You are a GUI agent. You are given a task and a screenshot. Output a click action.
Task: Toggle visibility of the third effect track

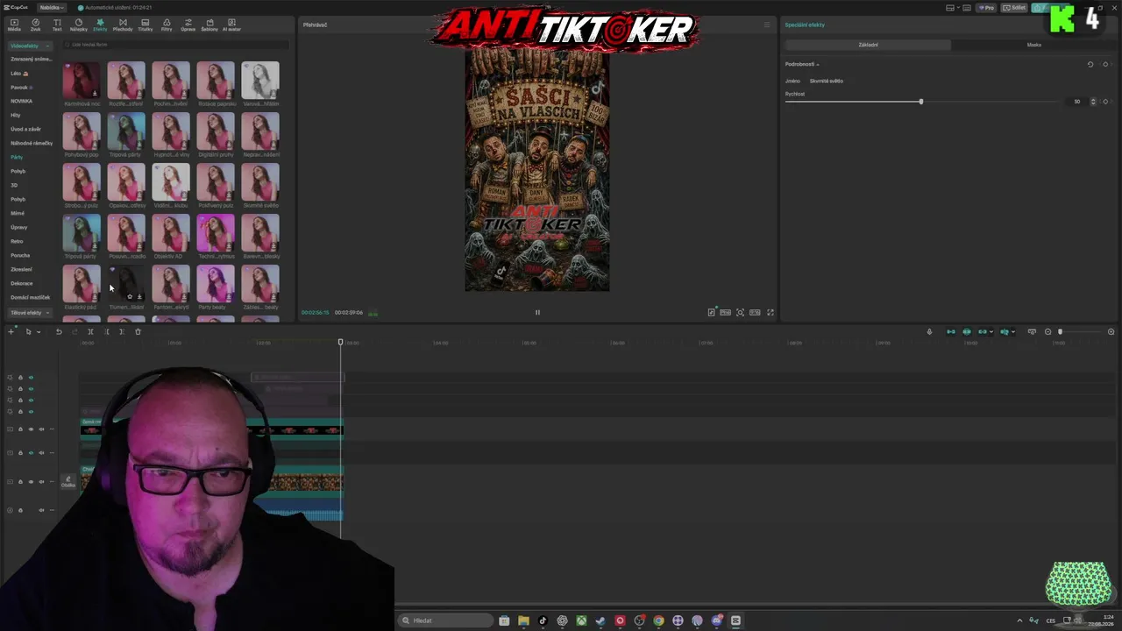pyautogui.click(x=31, y=401)
